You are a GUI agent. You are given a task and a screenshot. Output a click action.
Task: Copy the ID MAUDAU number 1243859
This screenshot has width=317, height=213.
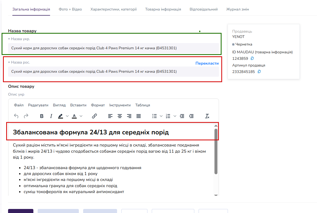[x=252, y=58]
